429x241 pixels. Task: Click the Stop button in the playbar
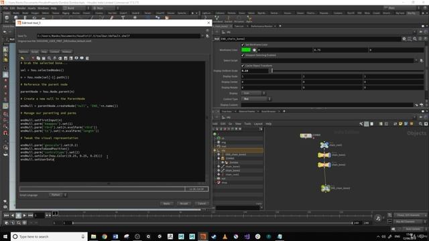[x=18, y=216]
